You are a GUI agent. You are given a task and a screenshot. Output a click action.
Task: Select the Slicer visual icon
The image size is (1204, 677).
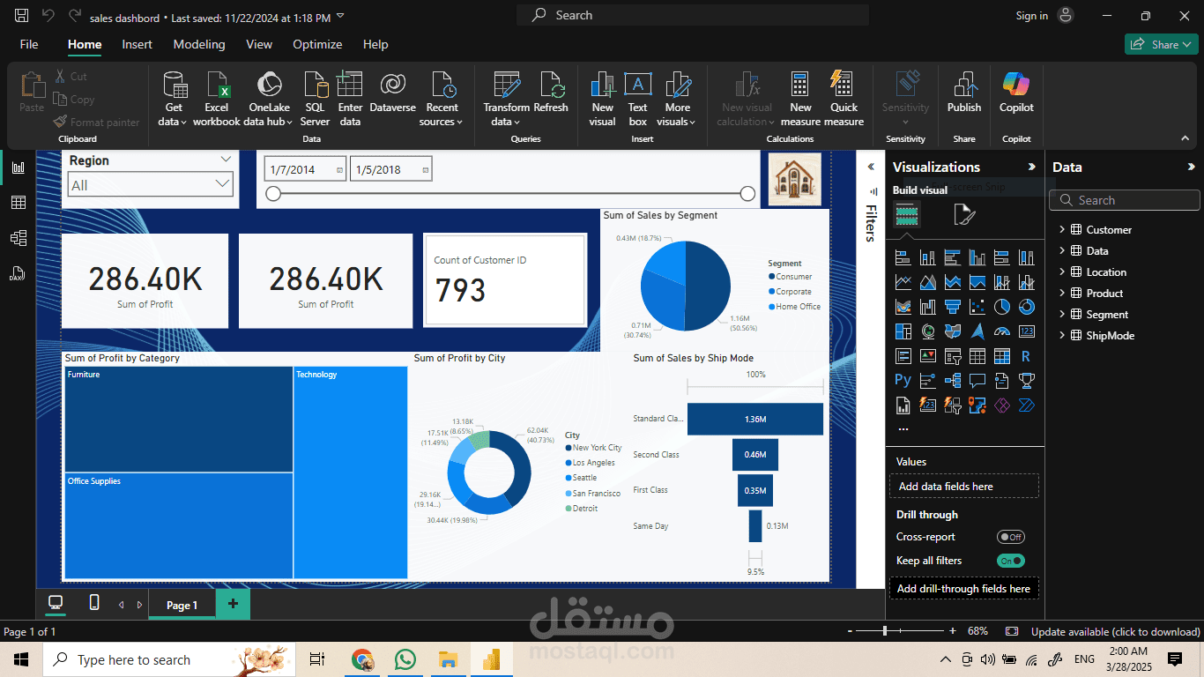tap(952, 356)
